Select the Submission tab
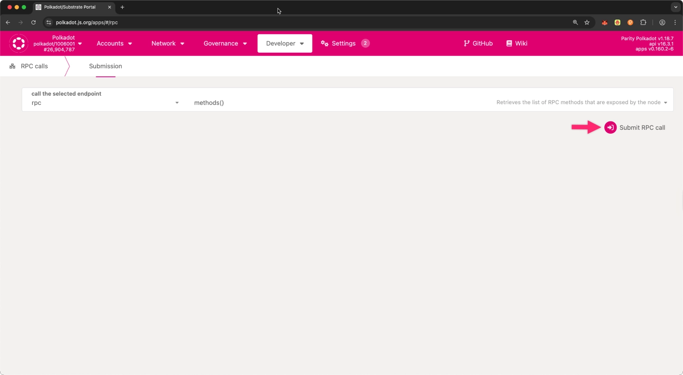 105,66
